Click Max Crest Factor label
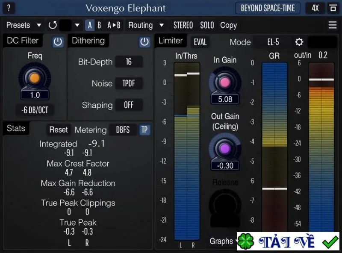Screen dimensions: 342x253 [78, 164]
